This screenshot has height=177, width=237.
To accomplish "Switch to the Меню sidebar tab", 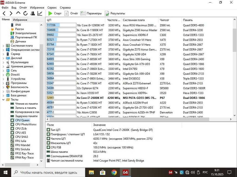I will pyautogui.click(x=6, y=19).
